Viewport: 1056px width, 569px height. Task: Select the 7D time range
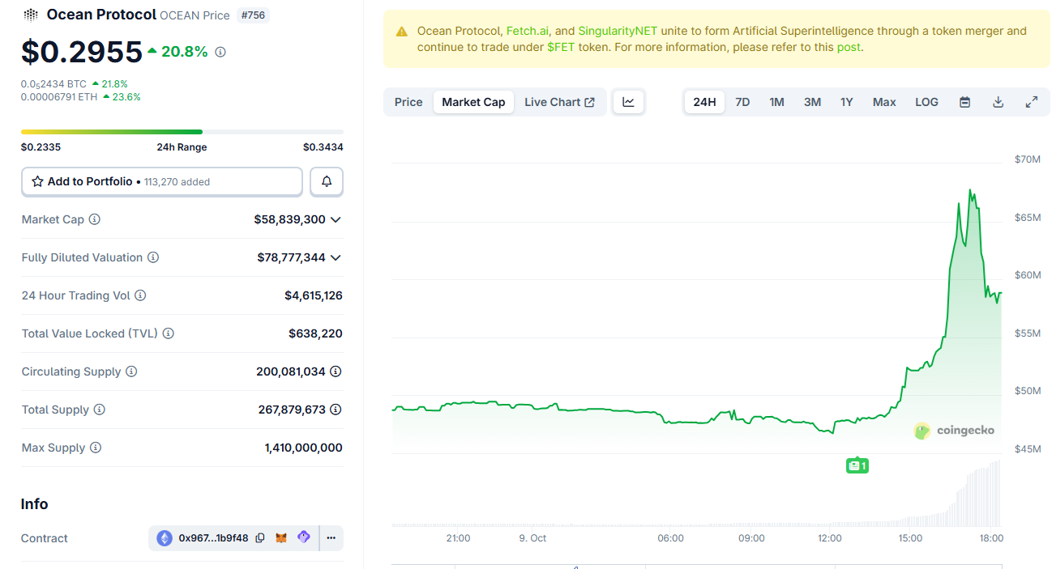tap(742, 102)
